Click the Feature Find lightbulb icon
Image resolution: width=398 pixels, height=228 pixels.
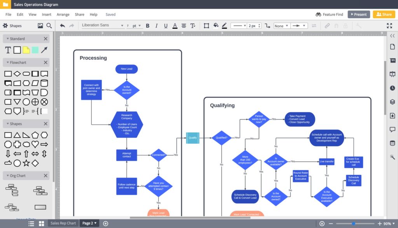coord(318,14)
